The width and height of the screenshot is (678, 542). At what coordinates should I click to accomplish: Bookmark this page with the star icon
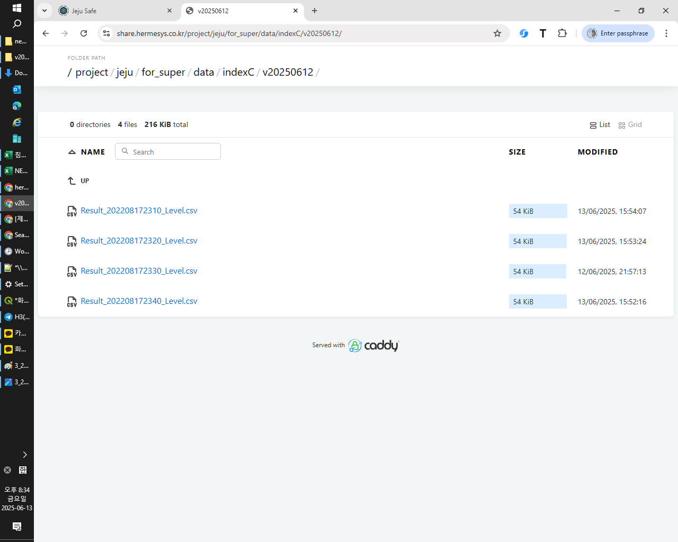[497, 33]
